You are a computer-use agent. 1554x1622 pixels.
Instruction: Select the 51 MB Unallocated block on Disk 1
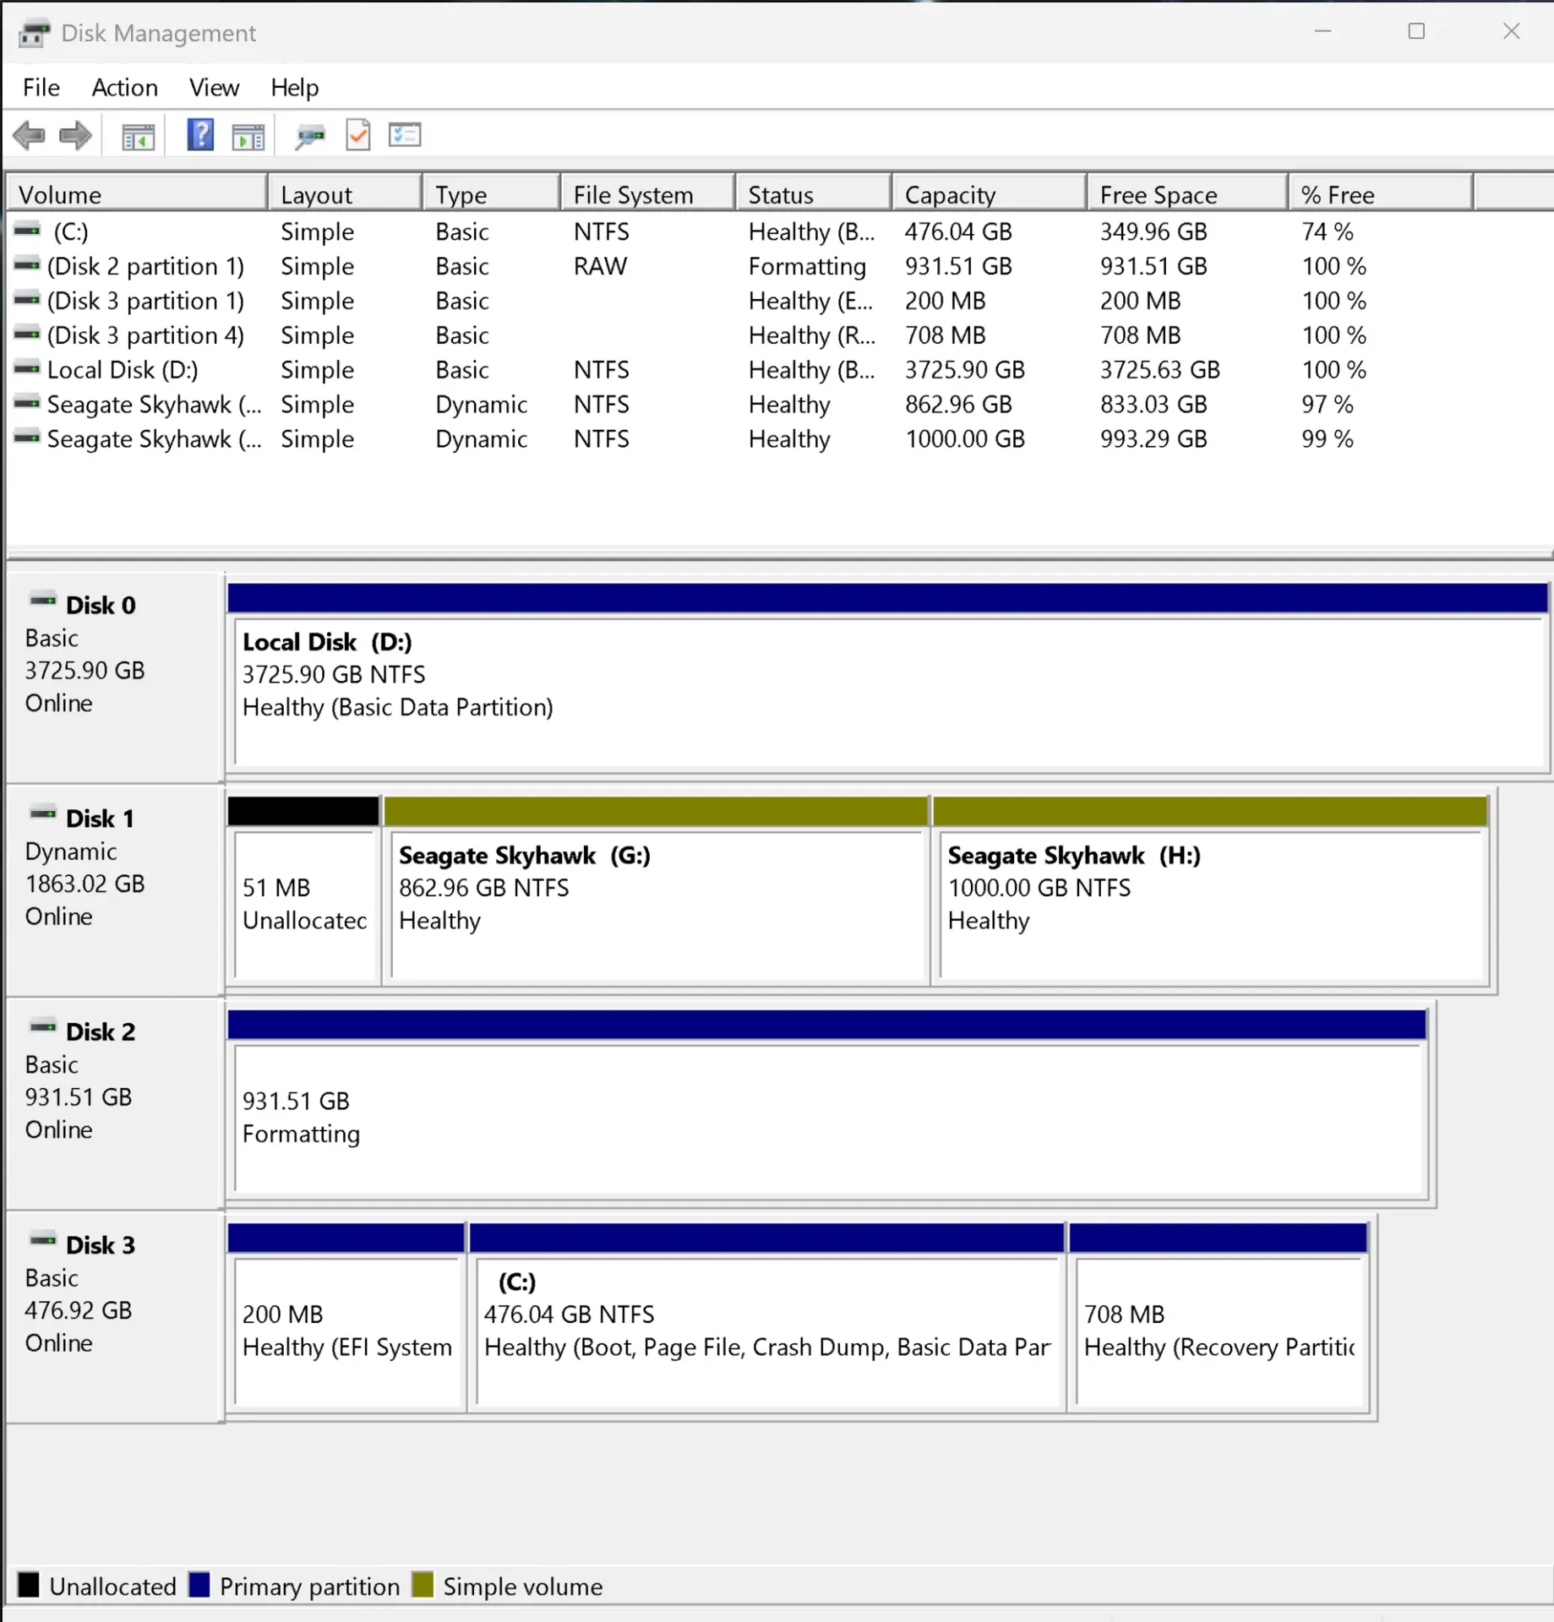[303, 890]
